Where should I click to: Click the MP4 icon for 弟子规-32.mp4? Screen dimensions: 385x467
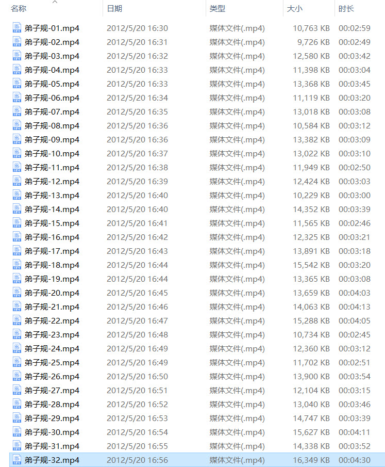pos(16,460)
